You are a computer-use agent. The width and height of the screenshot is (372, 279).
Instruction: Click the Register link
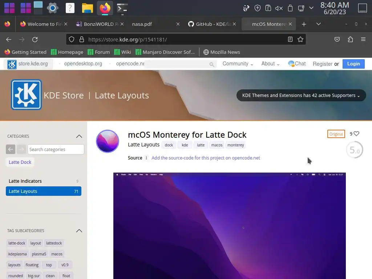coord(323,64)
